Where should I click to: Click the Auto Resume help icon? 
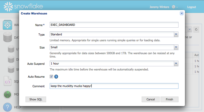point(56,77)
